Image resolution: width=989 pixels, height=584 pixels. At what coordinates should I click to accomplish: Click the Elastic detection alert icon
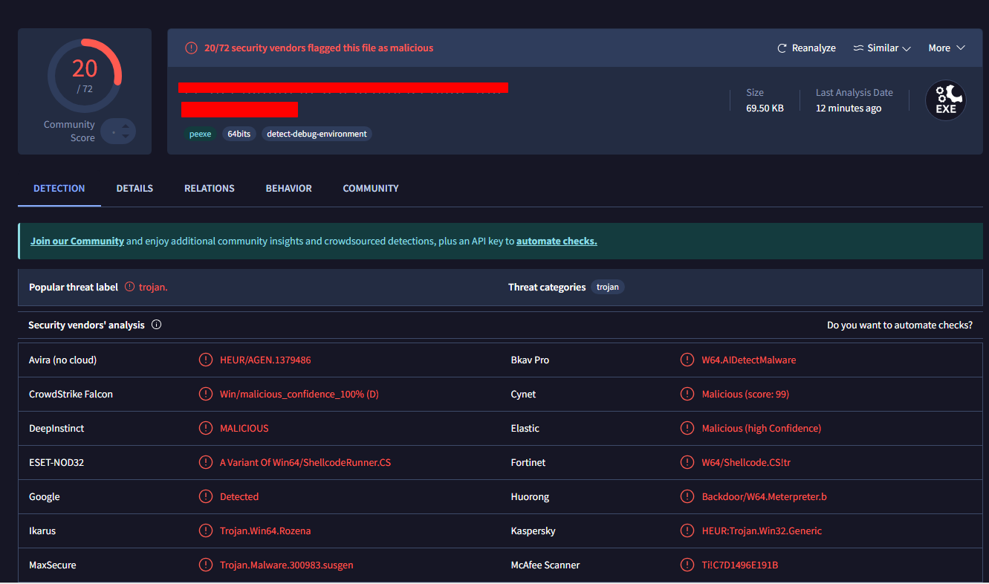click(687, 428)
